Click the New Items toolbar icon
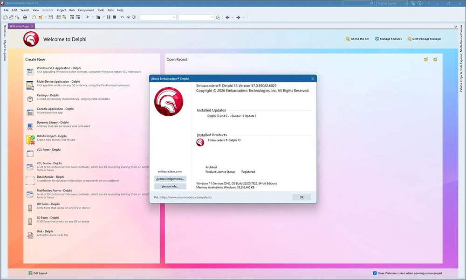 [34, 17]
